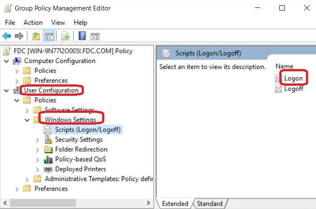Collapse the Windows Settings folder
Screen dimensions: 316x209
27,120
